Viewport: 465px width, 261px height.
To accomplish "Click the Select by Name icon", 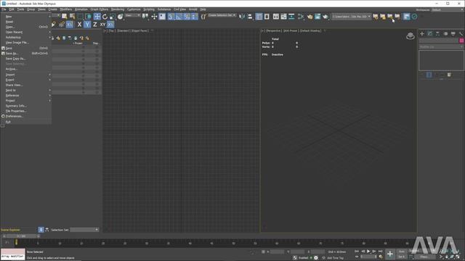I will click(x=72, y=16).
